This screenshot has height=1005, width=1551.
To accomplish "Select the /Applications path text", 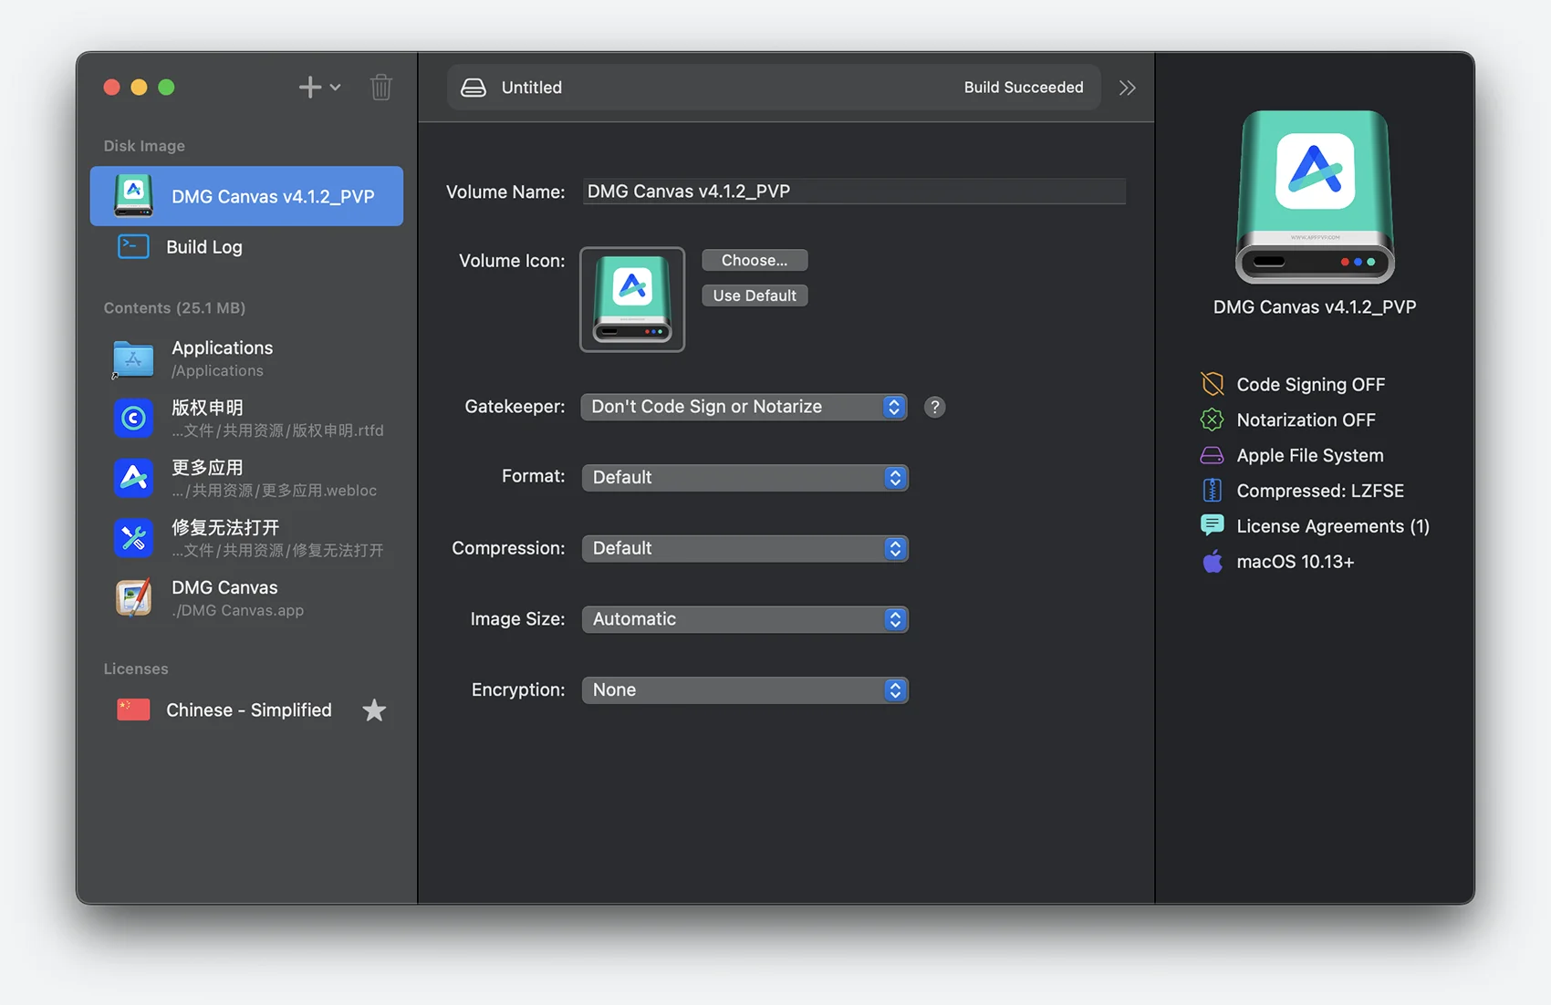I will point(217,370).
